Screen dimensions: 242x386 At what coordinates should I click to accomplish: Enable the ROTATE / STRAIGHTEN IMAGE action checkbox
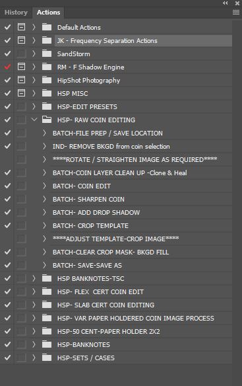(7, 159)
